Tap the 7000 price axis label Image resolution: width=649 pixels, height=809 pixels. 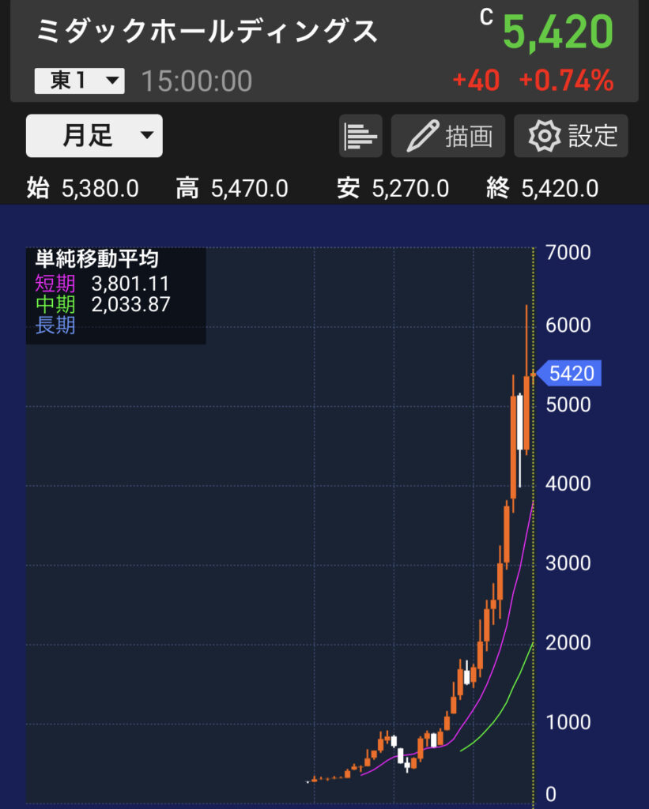coord(568,252)
